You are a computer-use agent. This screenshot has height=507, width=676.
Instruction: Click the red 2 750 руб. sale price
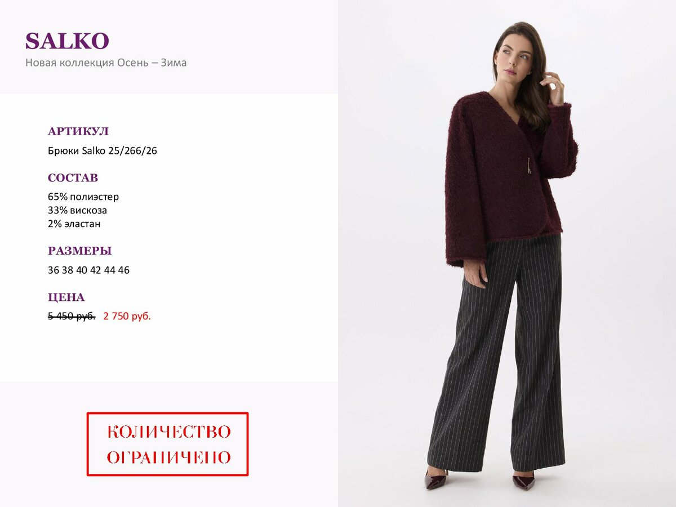coord(127,317)
